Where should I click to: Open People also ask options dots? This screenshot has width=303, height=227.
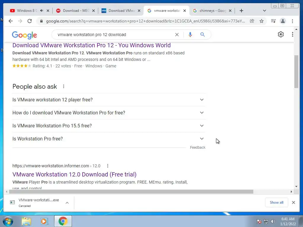point(64,86)
